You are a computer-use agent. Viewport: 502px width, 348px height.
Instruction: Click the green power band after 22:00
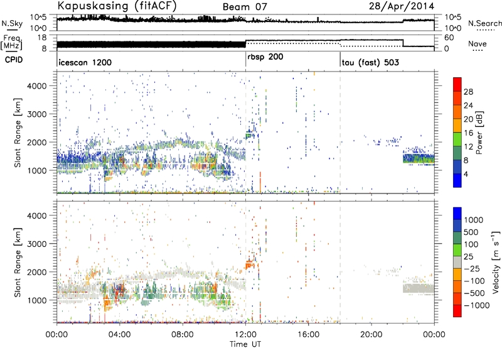pos(419,159)
